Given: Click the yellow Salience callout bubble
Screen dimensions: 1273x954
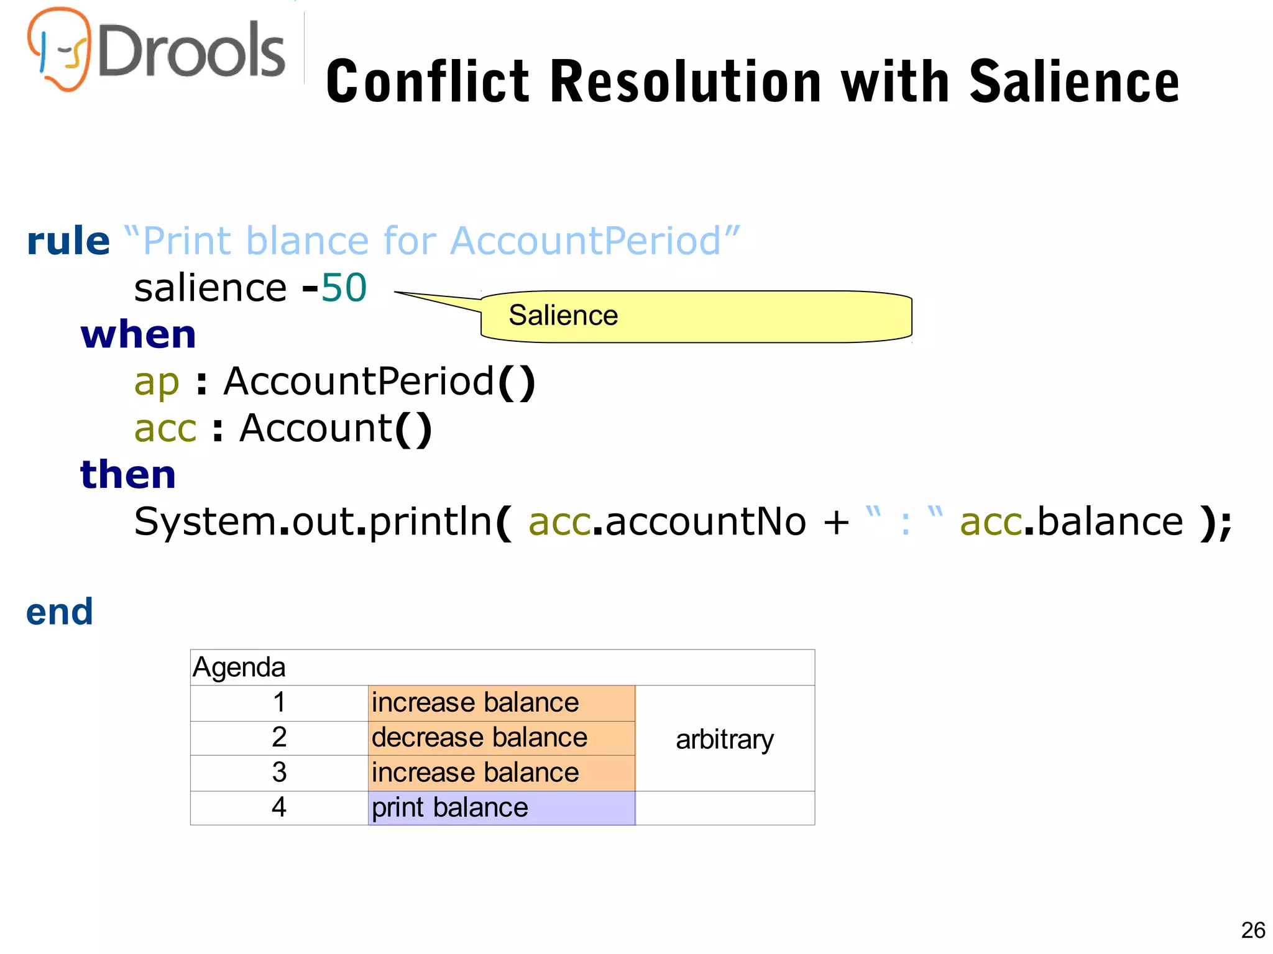Looking at the screenshot, I should click(696, 316).
